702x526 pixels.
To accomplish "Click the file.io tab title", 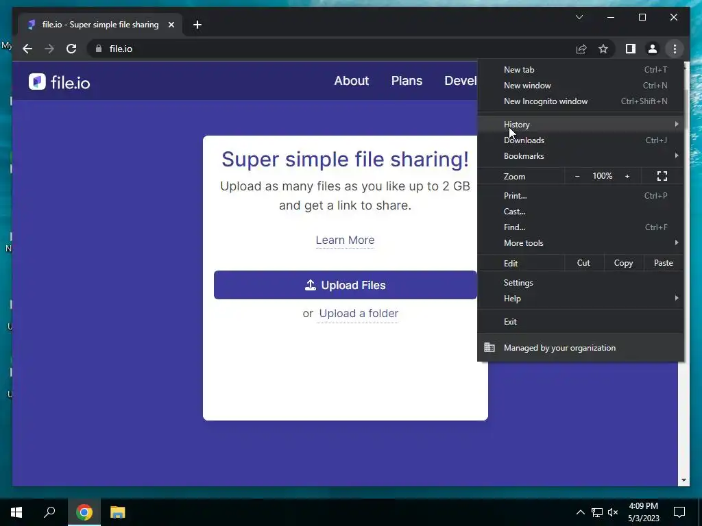I will click(100, 25).
